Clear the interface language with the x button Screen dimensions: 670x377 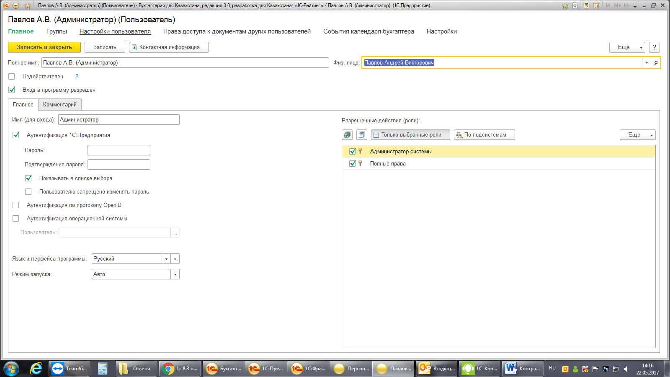click(175, 259)
